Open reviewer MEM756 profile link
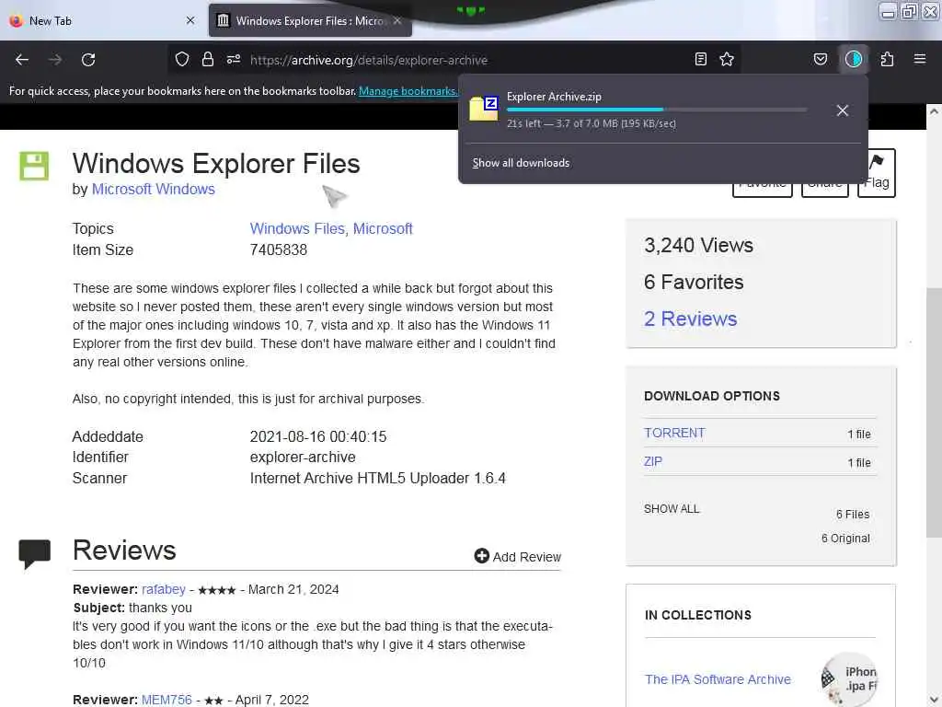Viewport: 942px width, 707px height. point(167,700)
